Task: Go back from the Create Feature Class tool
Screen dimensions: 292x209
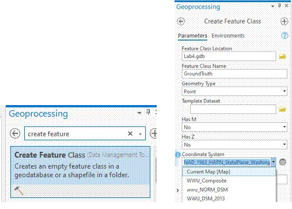Action: [x=181, y=21]
